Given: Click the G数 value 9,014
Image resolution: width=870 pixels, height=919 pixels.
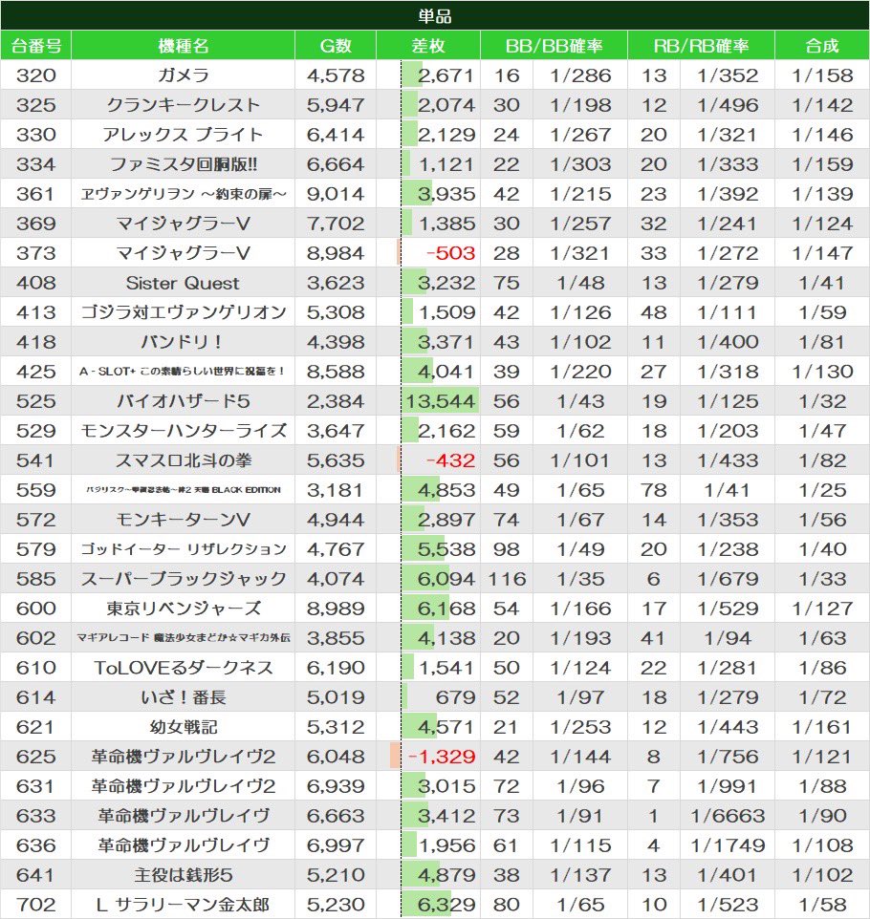Looking at the screenshot, I should point(336,193).
